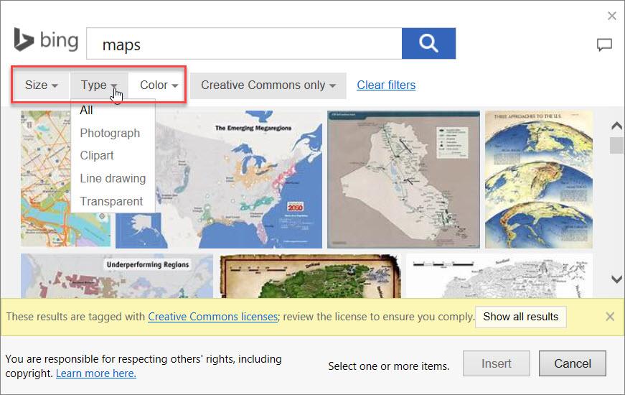The image size is (625, 395).
Task: Open the feedback speech bubble icon
Action: [x=604, y=45]
